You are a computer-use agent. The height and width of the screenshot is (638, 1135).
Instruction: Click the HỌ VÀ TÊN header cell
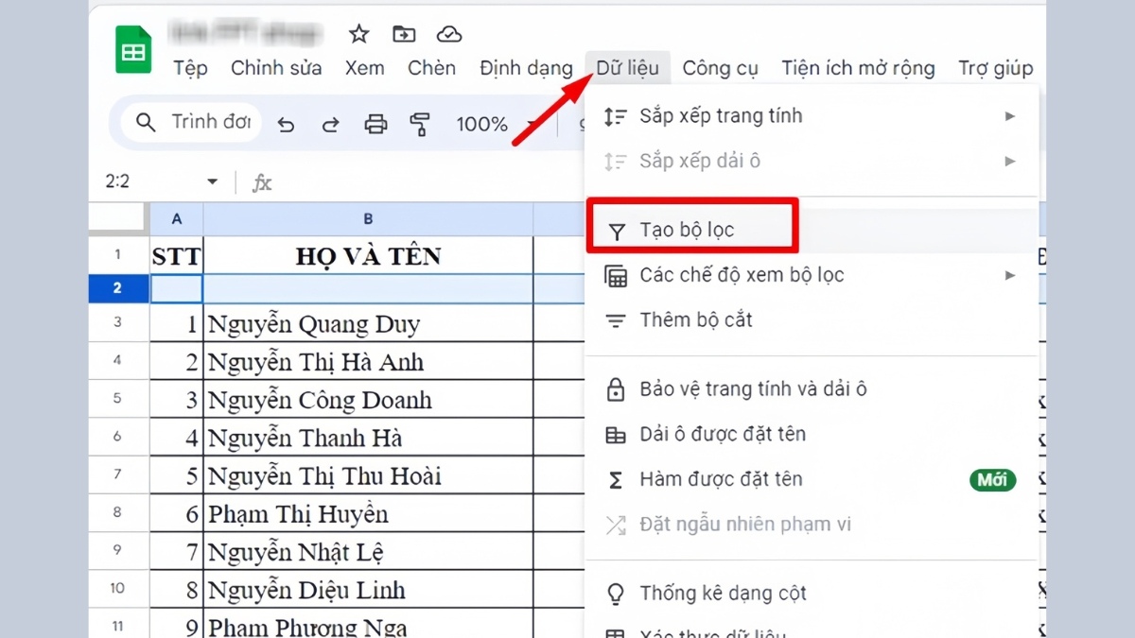coord(368,255)
